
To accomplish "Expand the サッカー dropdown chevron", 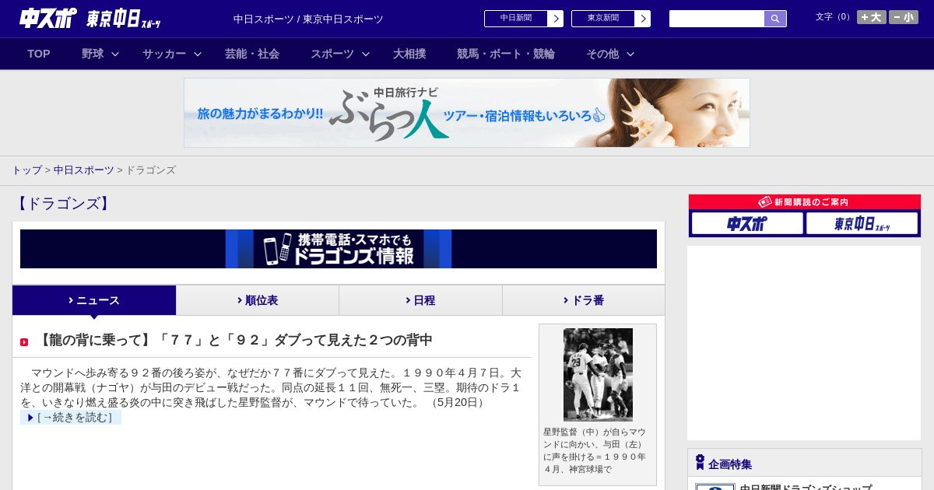I will [198, 54].
